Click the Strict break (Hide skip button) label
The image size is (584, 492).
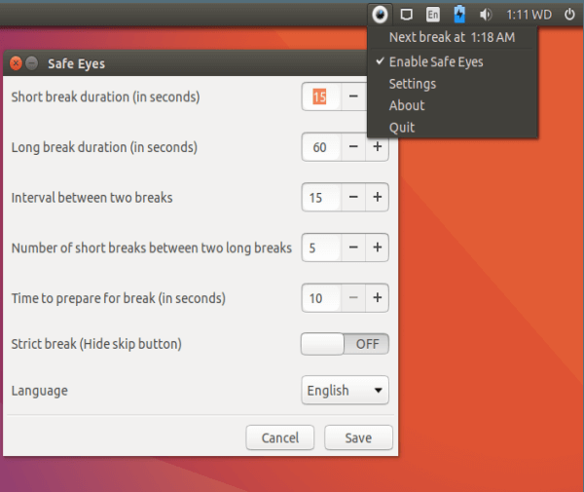pyautogui.click(x=96, y=344)
